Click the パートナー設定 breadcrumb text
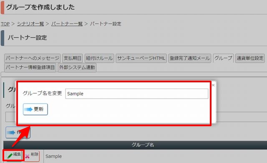267x163 pixels. (106, 24)
